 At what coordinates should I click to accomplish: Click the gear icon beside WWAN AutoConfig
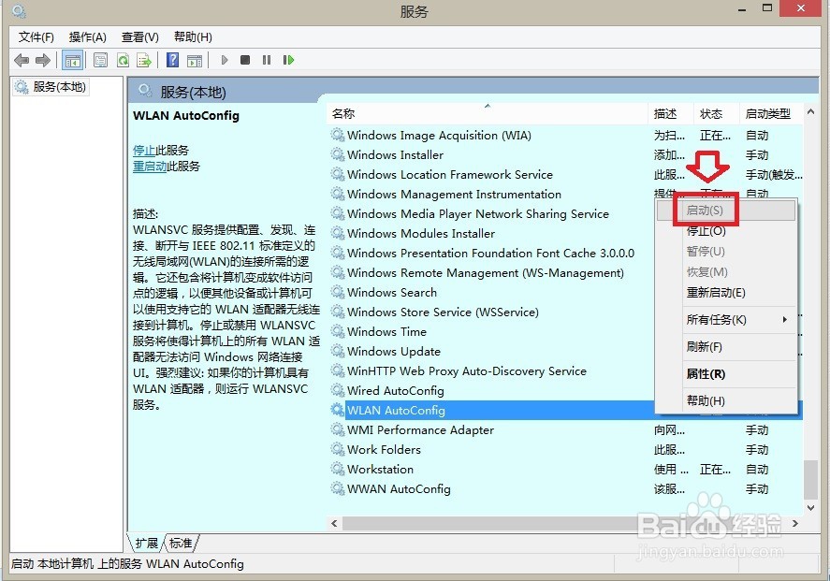pyautogui.click(x=338, y=488)
